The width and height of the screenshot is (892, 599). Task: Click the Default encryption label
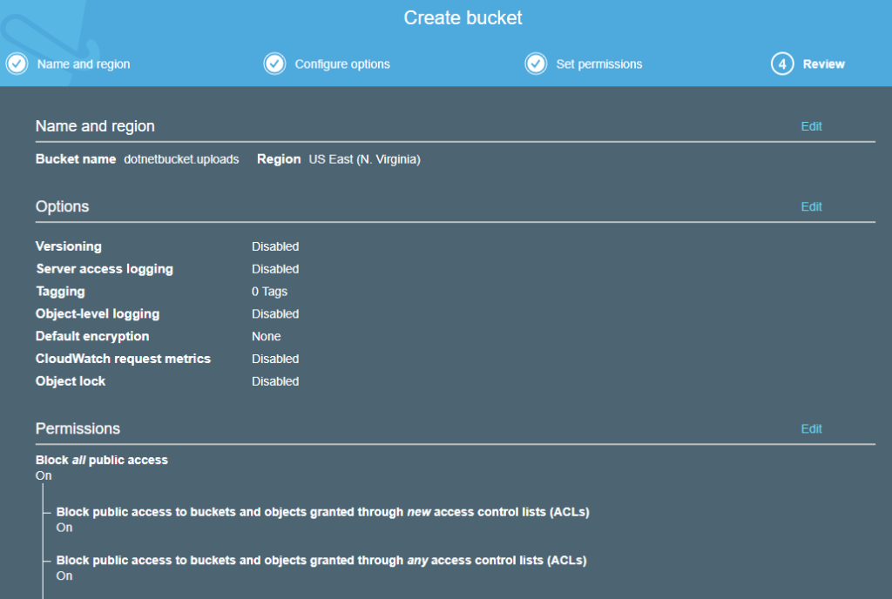click(x=92, y=336)
